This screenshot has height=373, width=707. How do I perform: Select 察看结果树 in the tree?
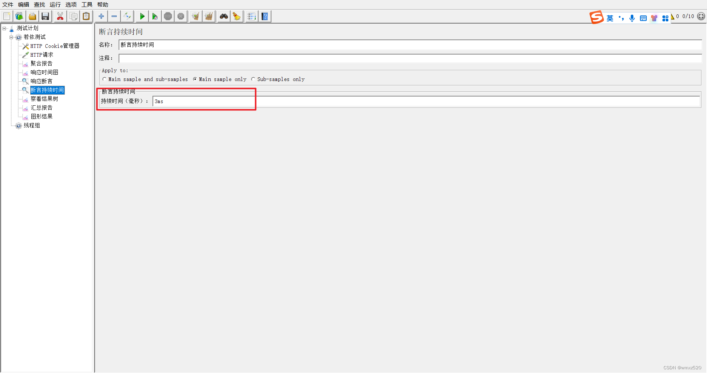pos(45,99)
